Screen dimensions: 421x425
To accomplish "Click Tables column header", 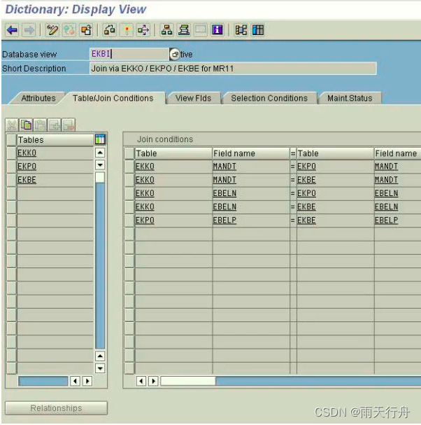I will coord(55,140).
